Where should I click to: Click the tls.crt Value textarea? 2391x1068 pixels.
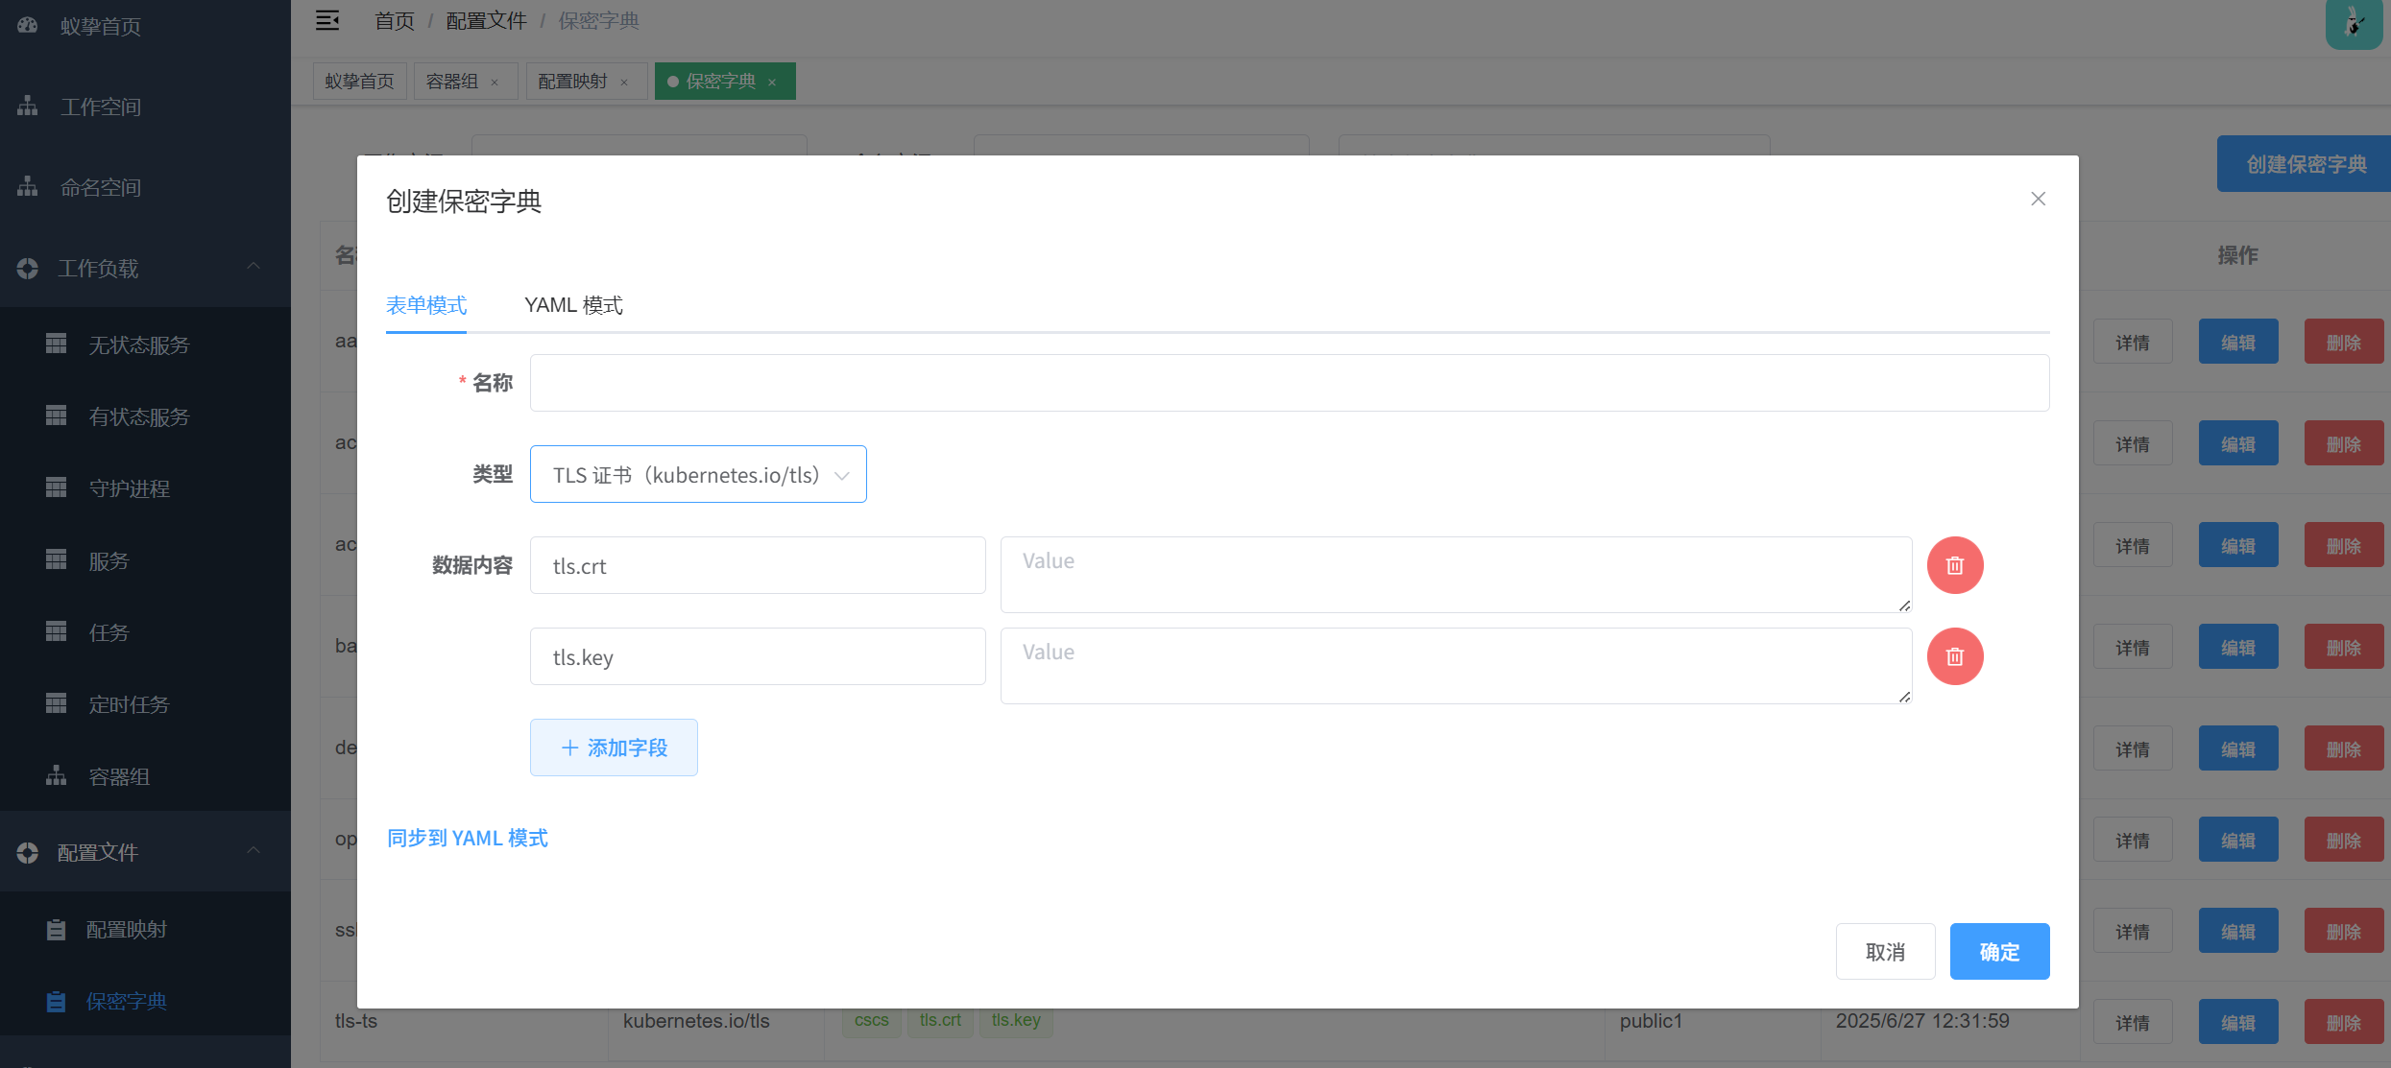(x=1455, y=574)
